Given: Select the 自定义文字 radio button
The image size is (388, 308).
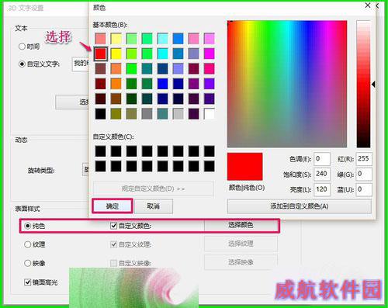Looking at the screenshot, I should pyautogui.click(x=22, y=64).
